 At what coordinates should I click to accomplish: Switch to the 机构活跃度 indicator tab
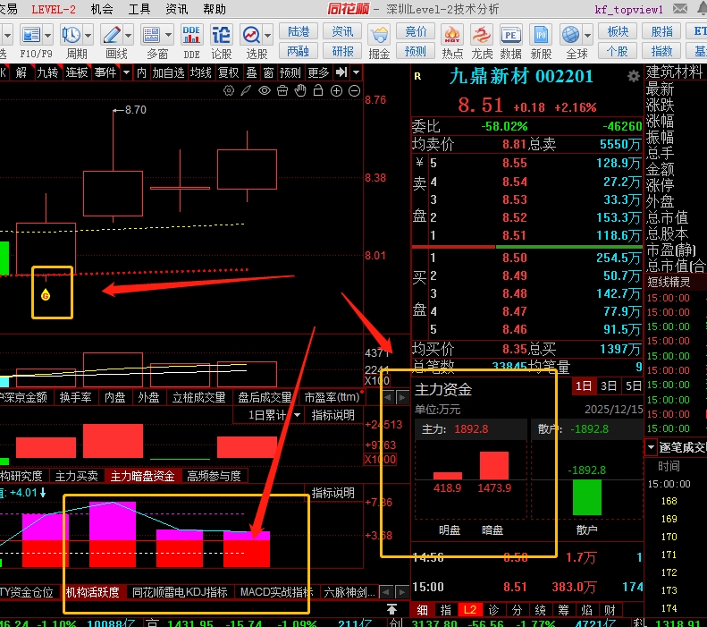[92, 592]
